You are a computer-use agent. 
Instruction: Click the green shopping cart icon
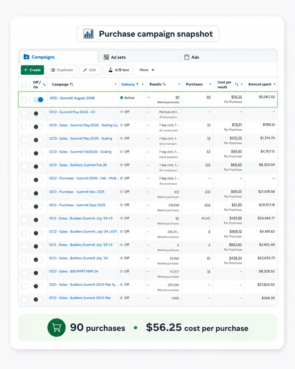click(x=57, y=327)
